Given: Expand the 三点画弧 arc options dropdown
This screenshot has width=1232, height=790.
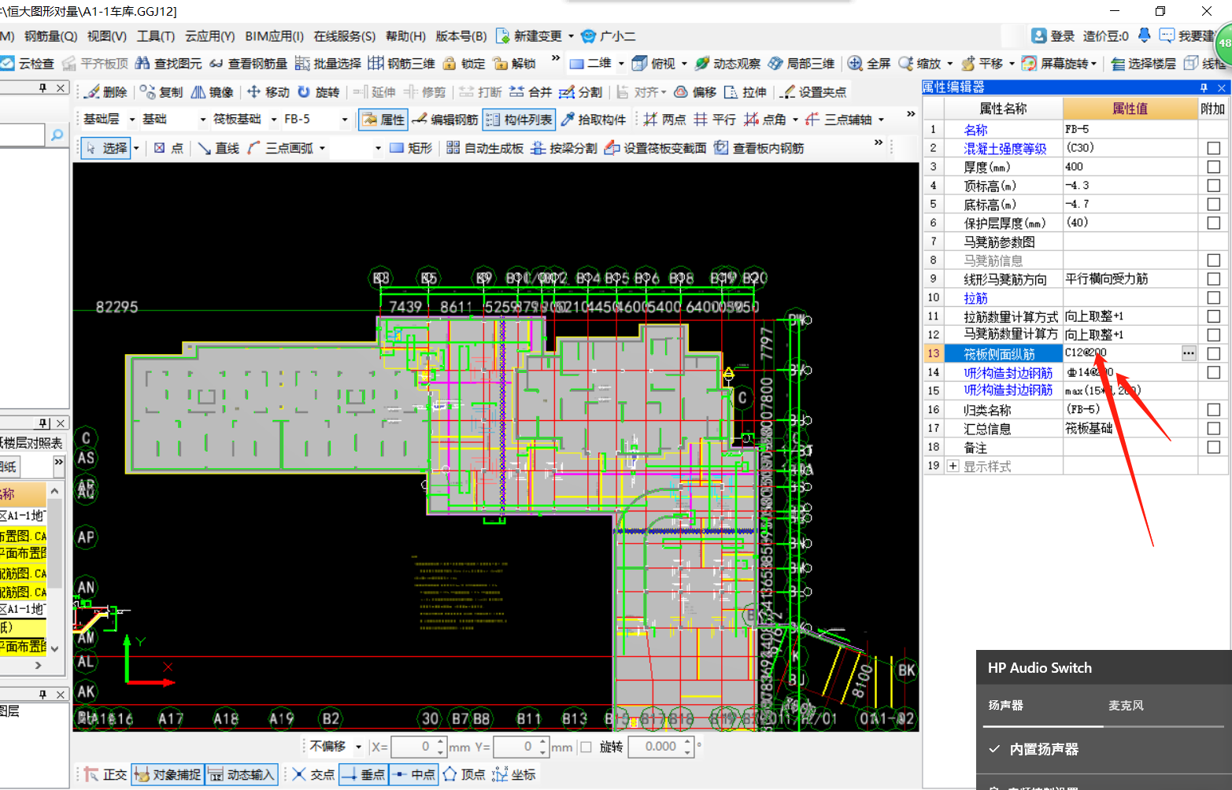Looking at the screenshot, I should pyautogui.click(x=322, y=148).
